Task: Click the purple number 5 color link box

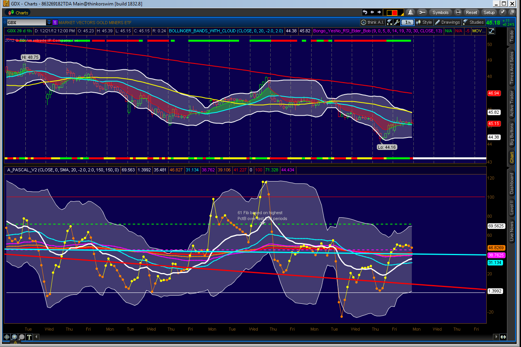Action: tap(55, 23)
